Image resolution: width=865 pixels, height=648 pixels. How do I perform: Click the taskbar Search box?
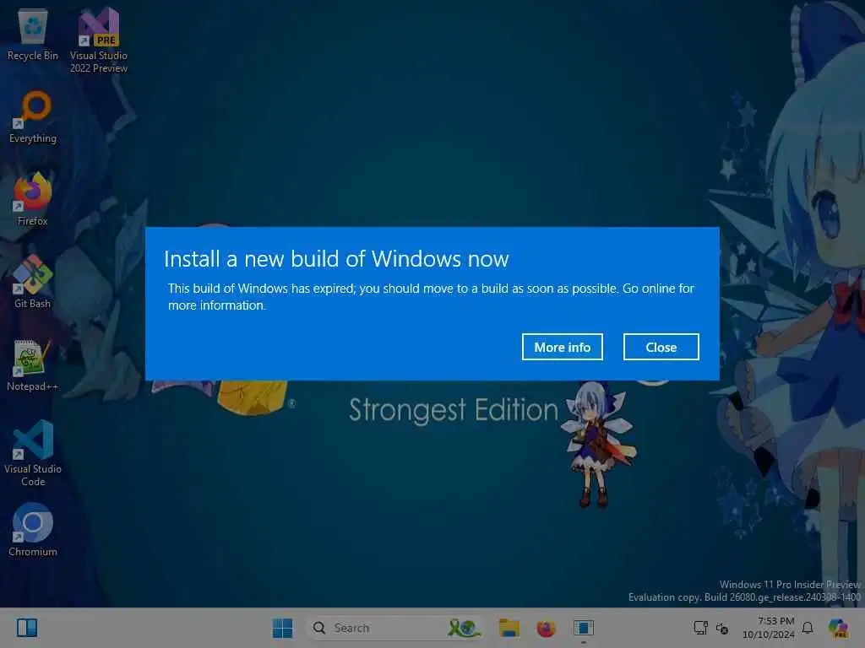point(395,628)
